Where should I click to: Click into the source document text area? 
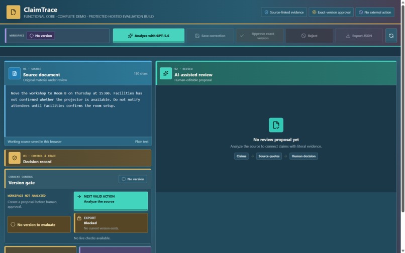(x=78, y=111)
